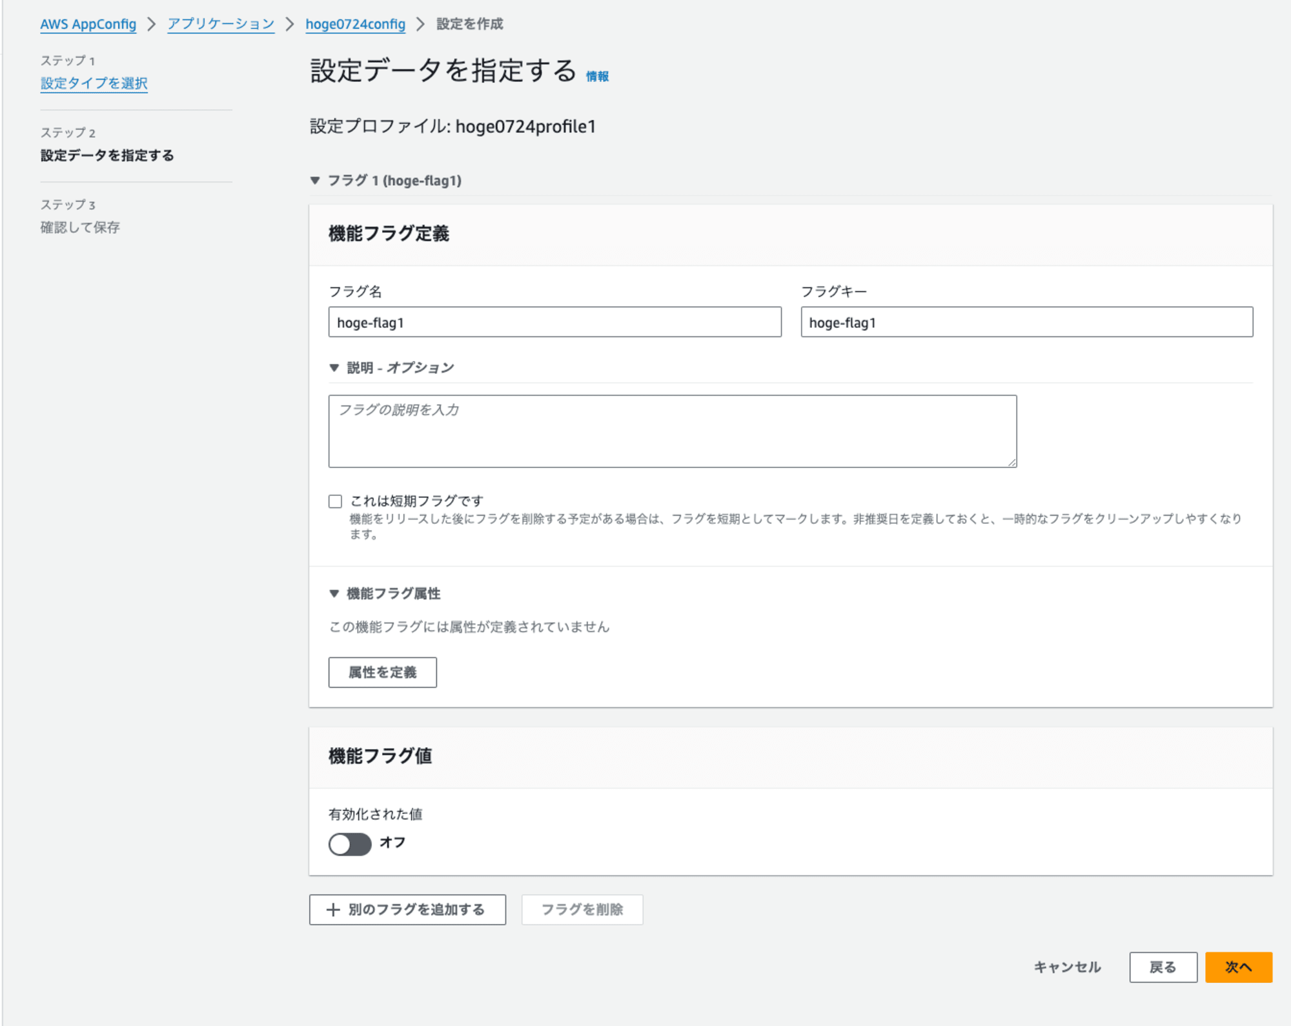
Task: Collapse the 機能フラグ属性 section
Action: pos(385,593)
